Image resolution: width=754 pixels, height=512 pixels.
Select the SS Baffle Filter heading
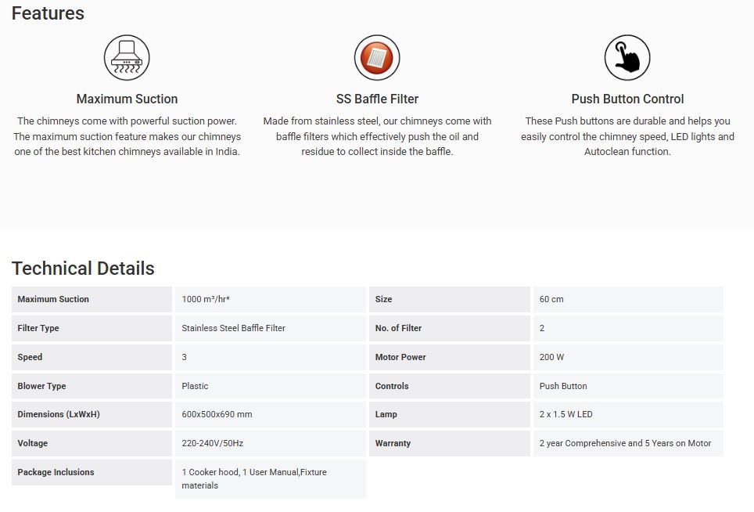(377, 99)
